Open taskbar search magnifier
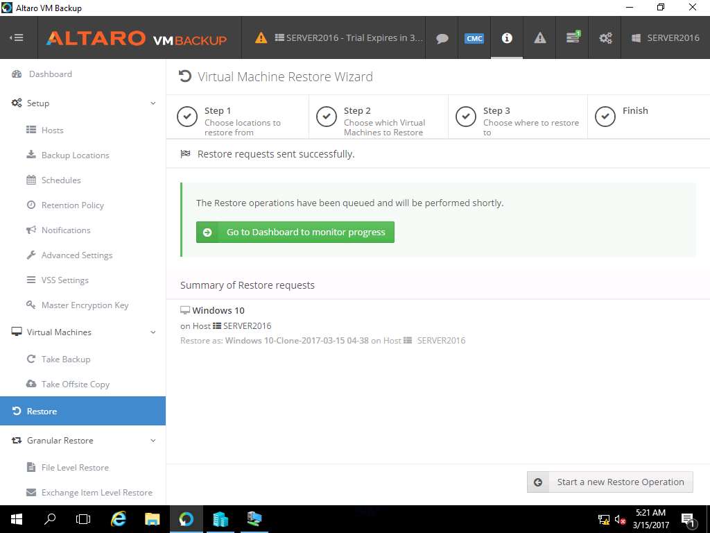710x533 pixels. (x=50, y=519)
